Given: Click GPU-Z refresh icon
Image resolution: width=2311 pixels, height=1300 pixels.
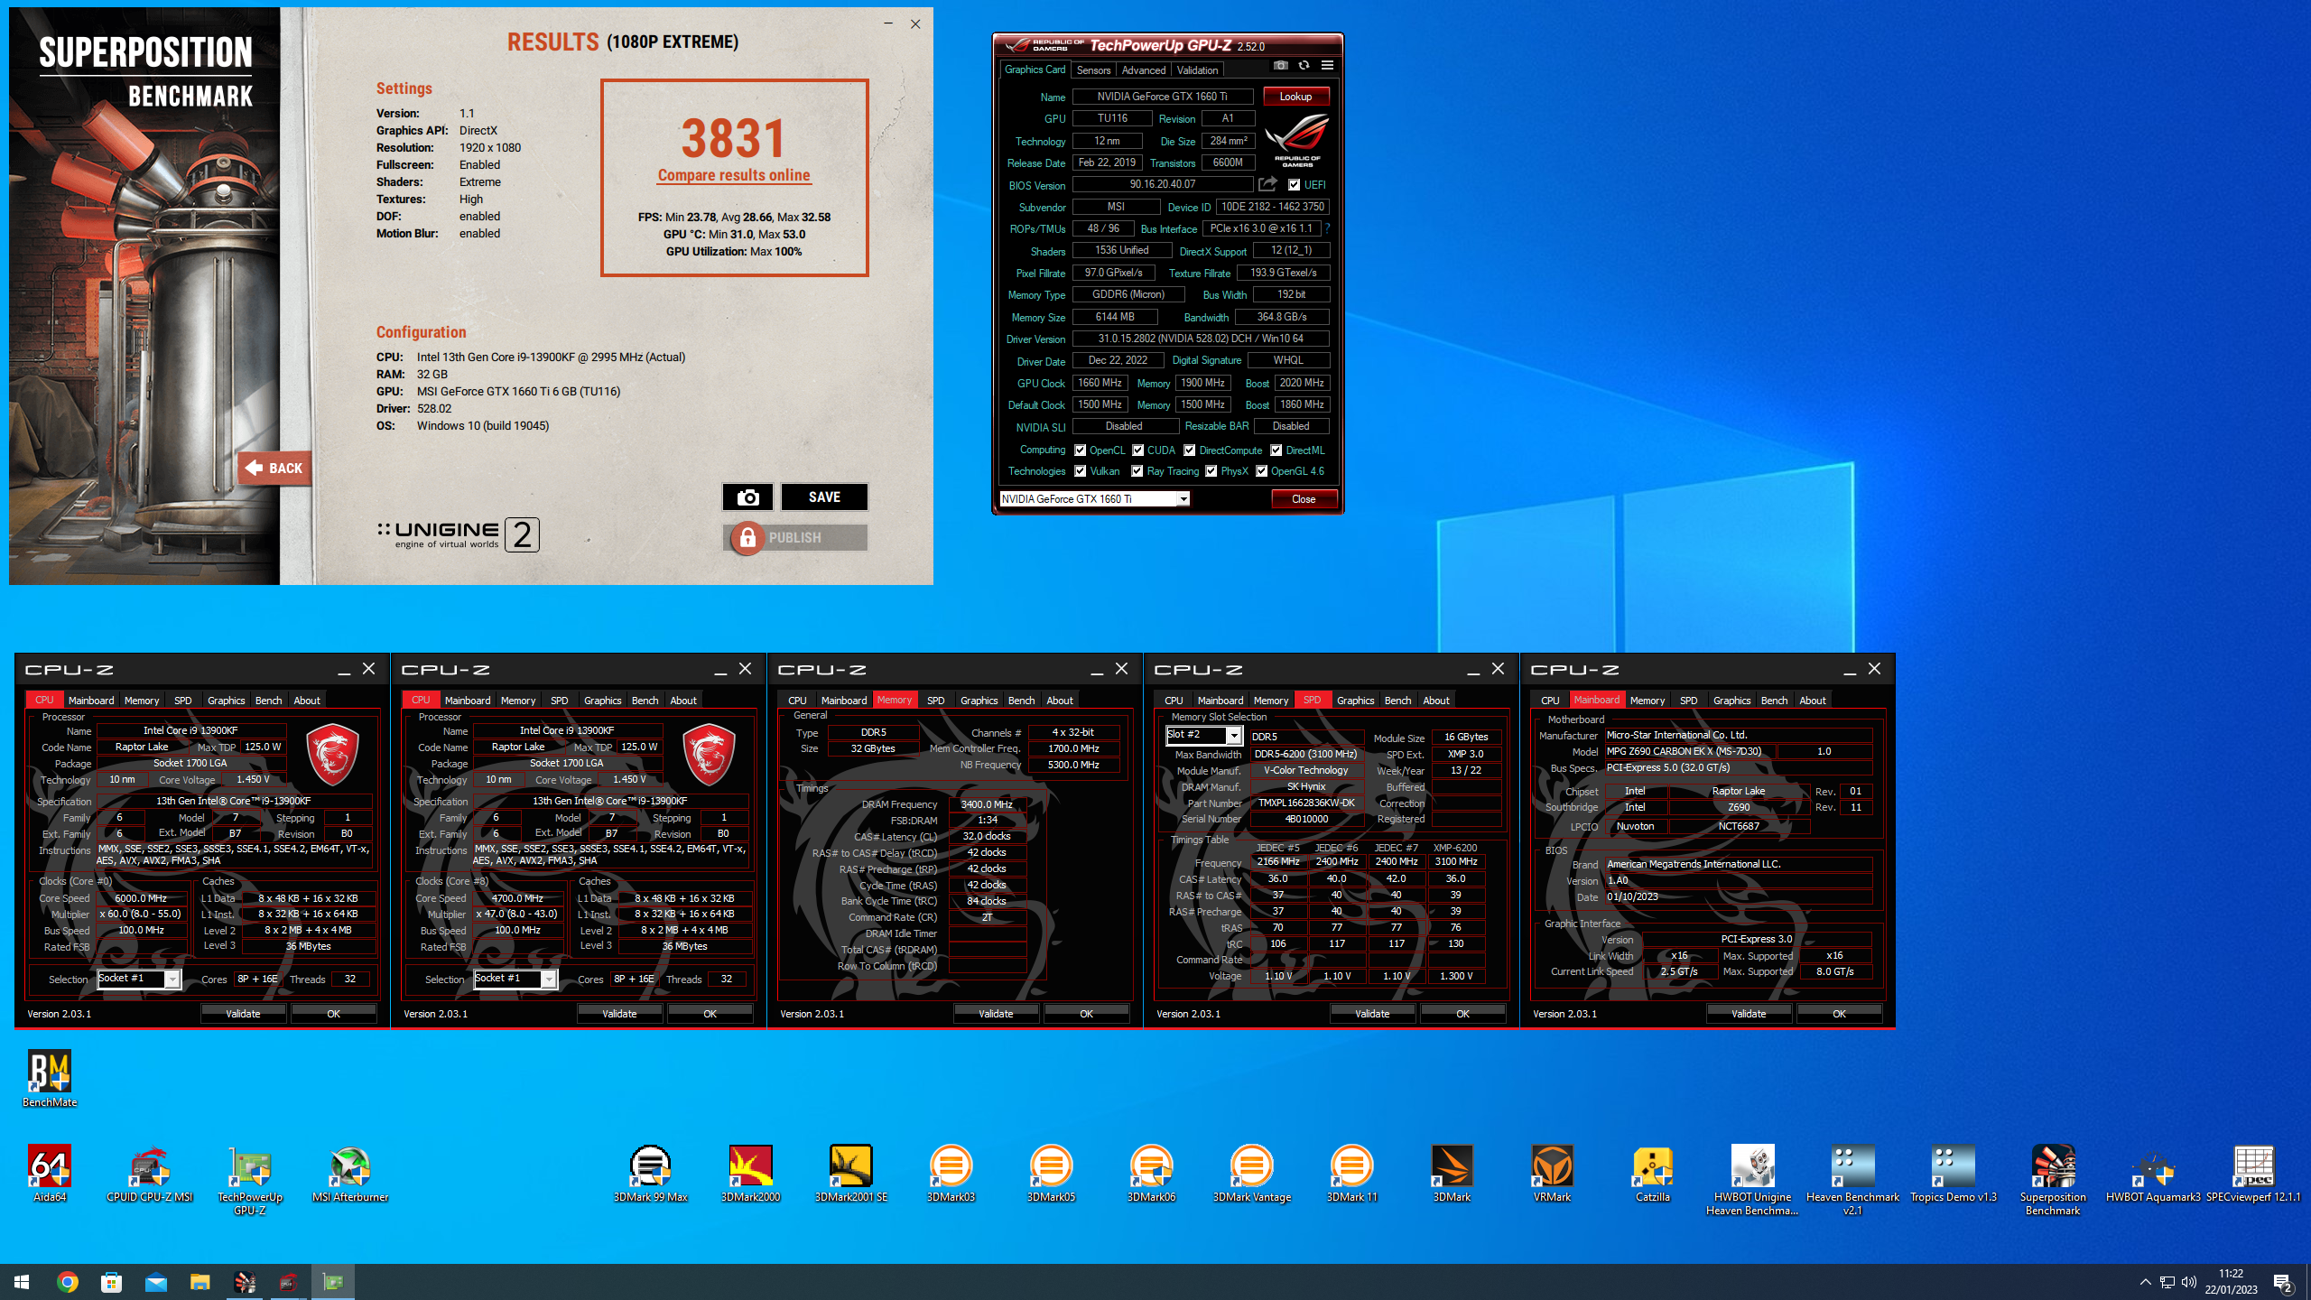Looking at the screenshot, I should coord(1304,65).
